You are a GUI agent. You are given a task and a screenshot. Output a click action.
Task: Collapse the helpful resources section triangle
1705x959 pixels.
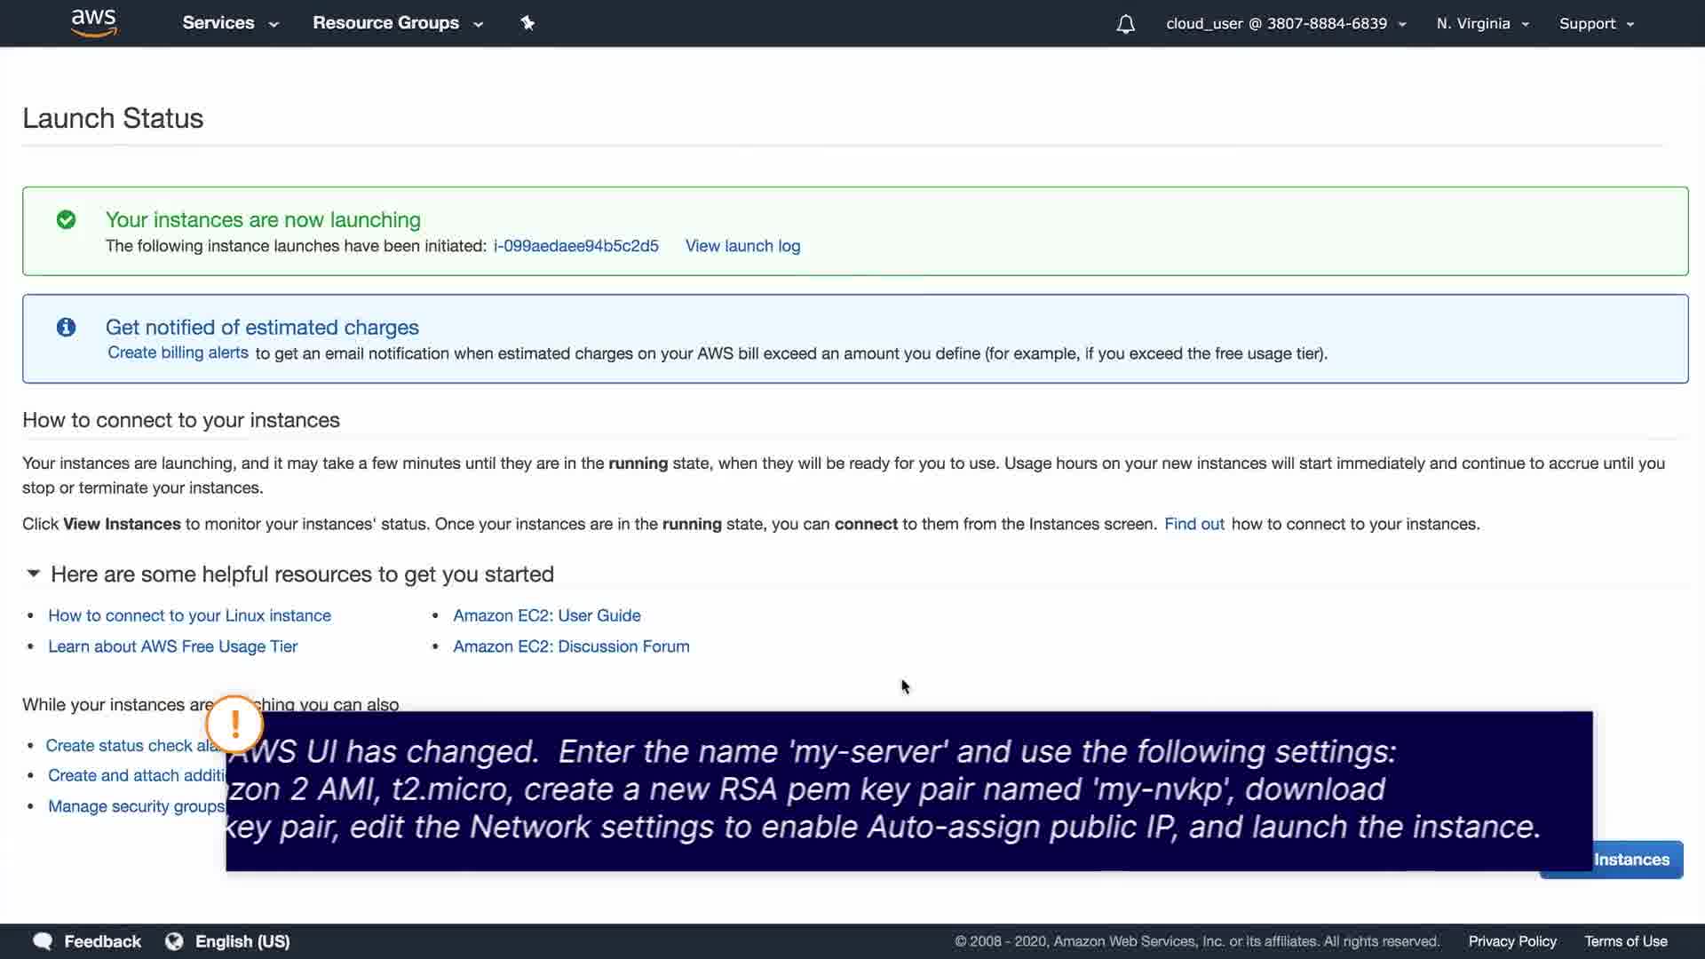(33, 574)
